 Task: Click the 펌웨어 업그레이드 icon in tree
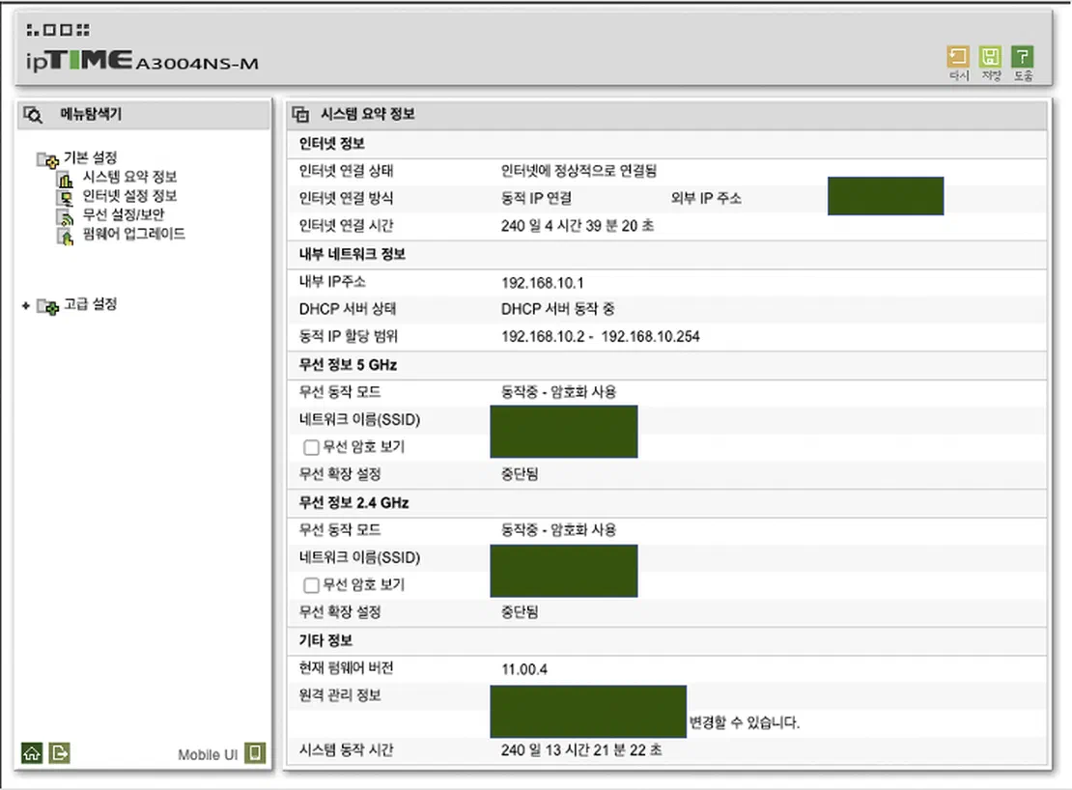tap(65, 237)
